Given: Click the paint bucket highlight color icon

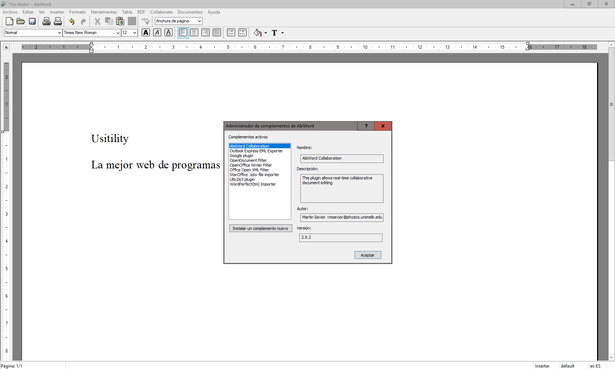Looking at the screenshot, I should [x=258, y=33].
